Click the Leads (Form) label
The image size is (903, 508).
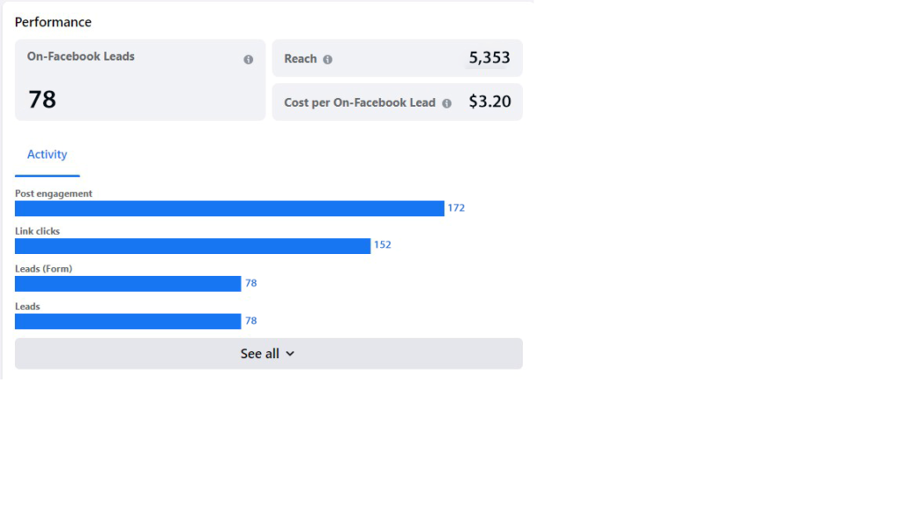coord(43,269)
